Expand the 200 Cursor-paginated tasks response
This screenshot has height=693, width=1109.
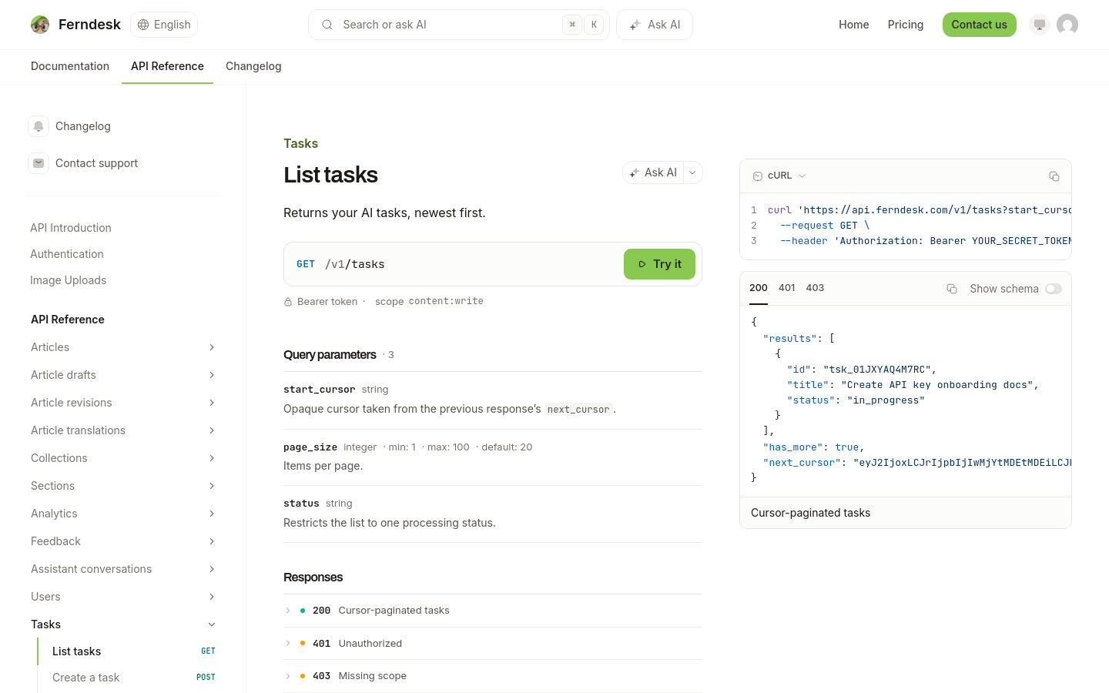[493, 611]
